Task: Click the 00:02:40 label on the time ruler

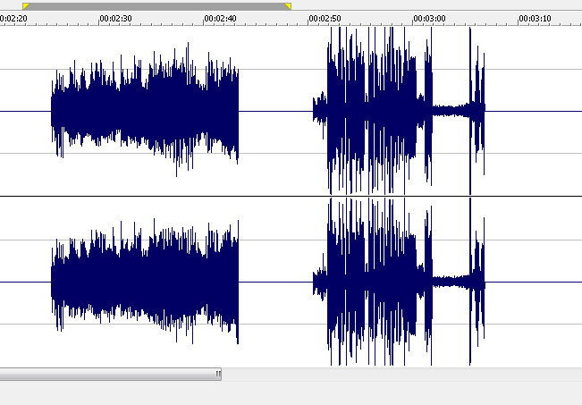Action: (x=221, y=19)
